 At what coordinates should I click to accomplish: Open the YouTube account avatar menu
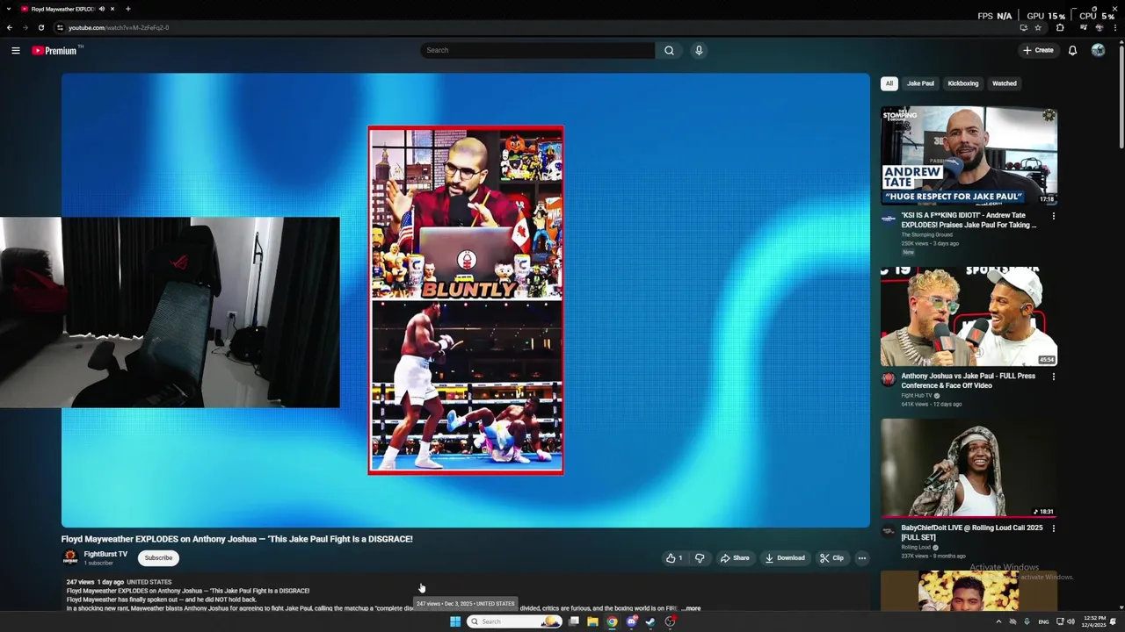[x=1098, y=50]
